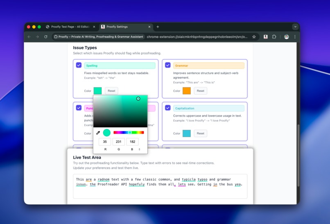330x224 pixels.
Task: Open the Capitalization cyan color swatch
Action: pos(187,133)
